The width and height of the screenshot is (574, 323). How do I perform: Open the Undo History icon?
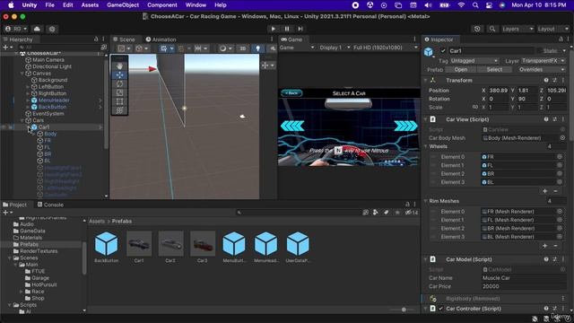pyautogui.click(x=477, y=29)
